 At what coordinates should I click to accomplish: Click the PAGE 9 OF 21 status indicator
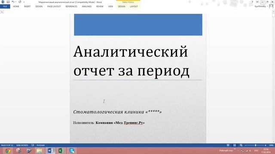[7, 145]
